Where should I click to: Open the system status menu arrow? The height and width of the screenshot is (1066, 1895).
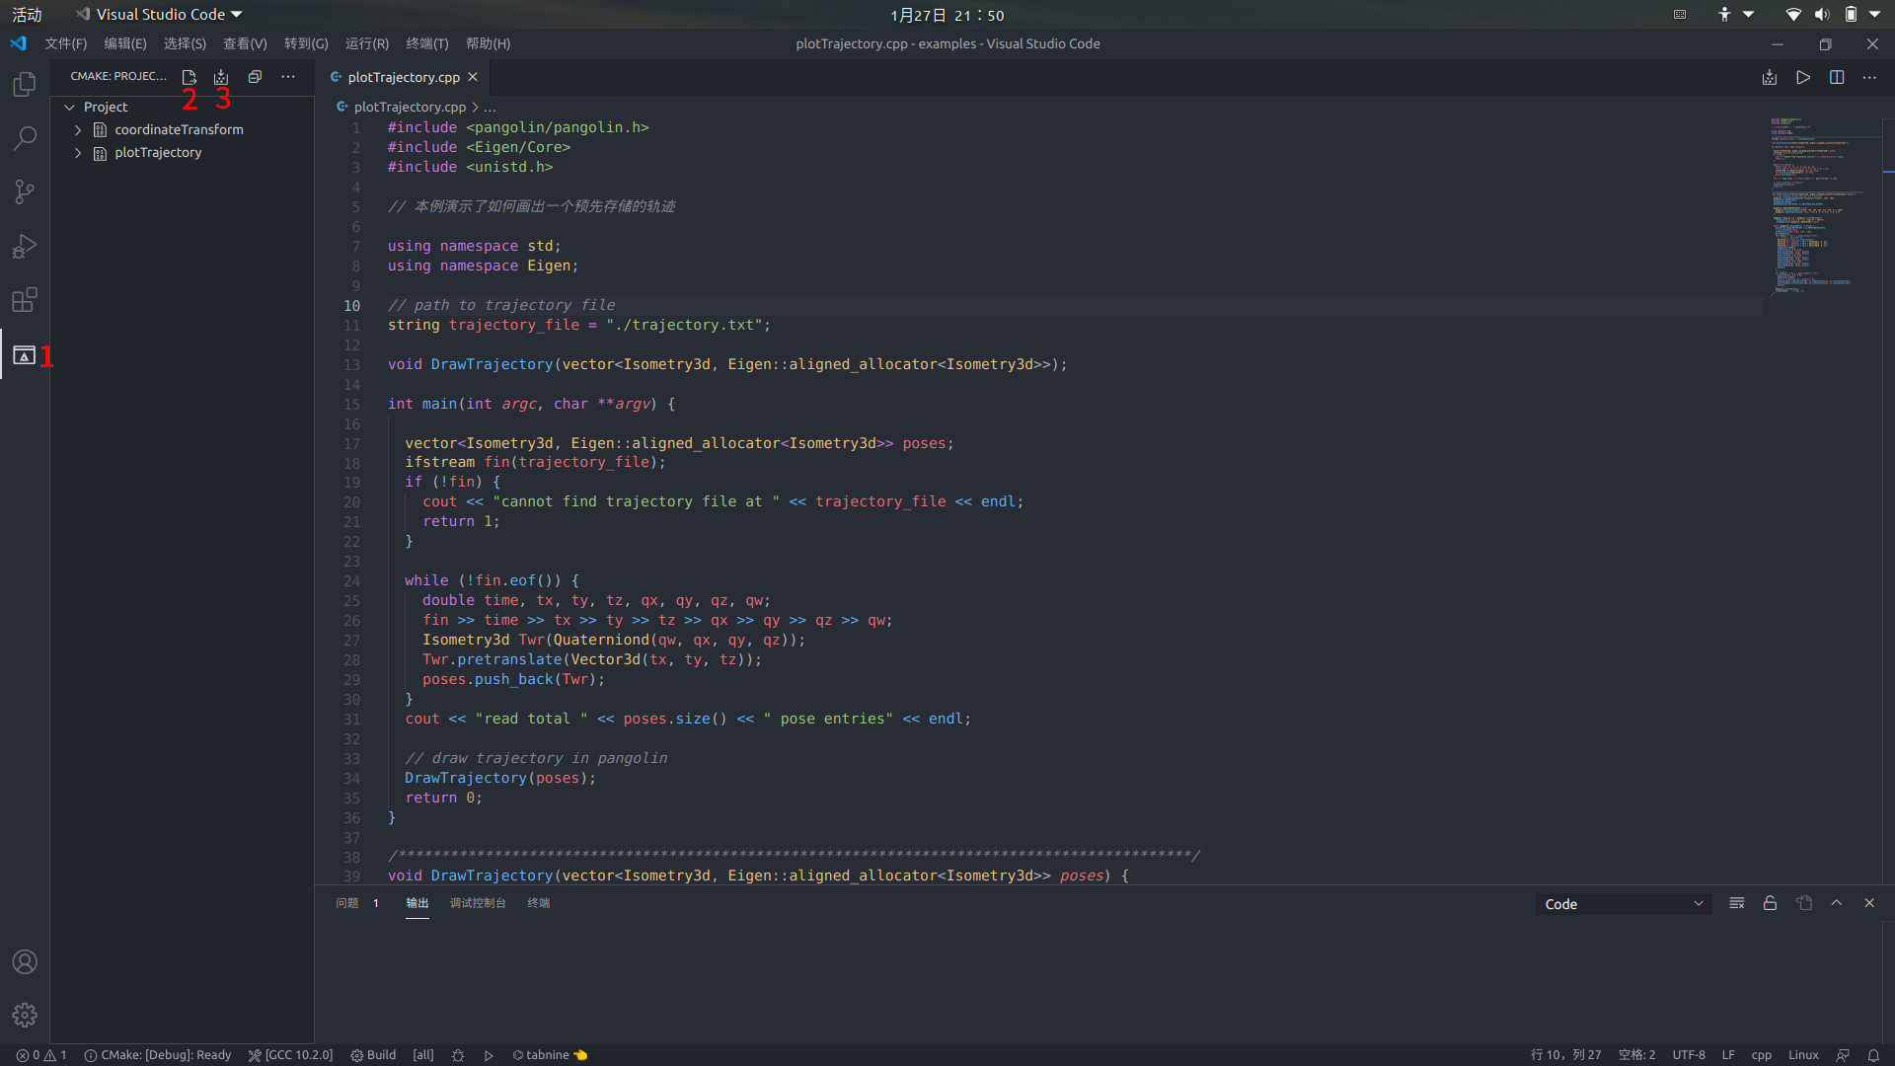pos(1875,14)
